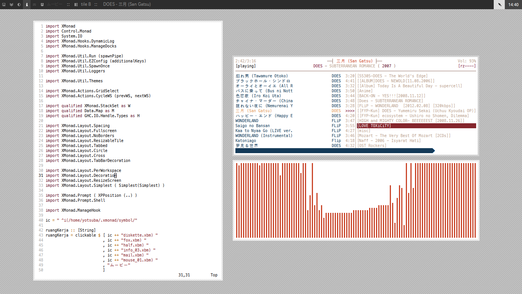Click the [playing] status text
Screen dimensions: 522x294
point(246,66)
